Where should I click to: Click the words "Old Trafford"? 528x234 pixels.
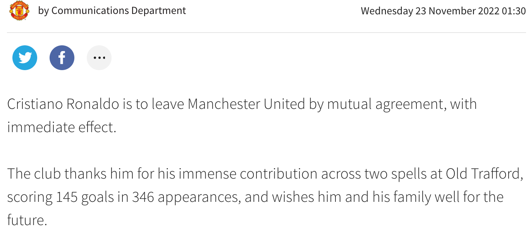point(482,174)
